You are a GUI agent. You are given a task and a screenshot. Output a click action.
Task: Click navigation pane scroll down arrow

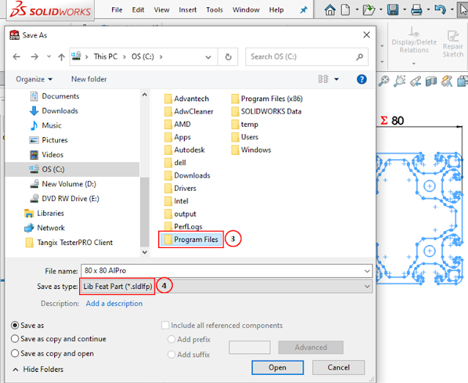(144, 252)
